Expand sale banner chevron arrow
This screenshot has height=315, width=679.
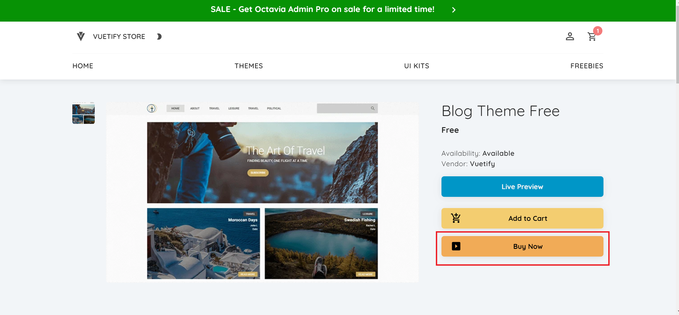(x=454, y=10)
